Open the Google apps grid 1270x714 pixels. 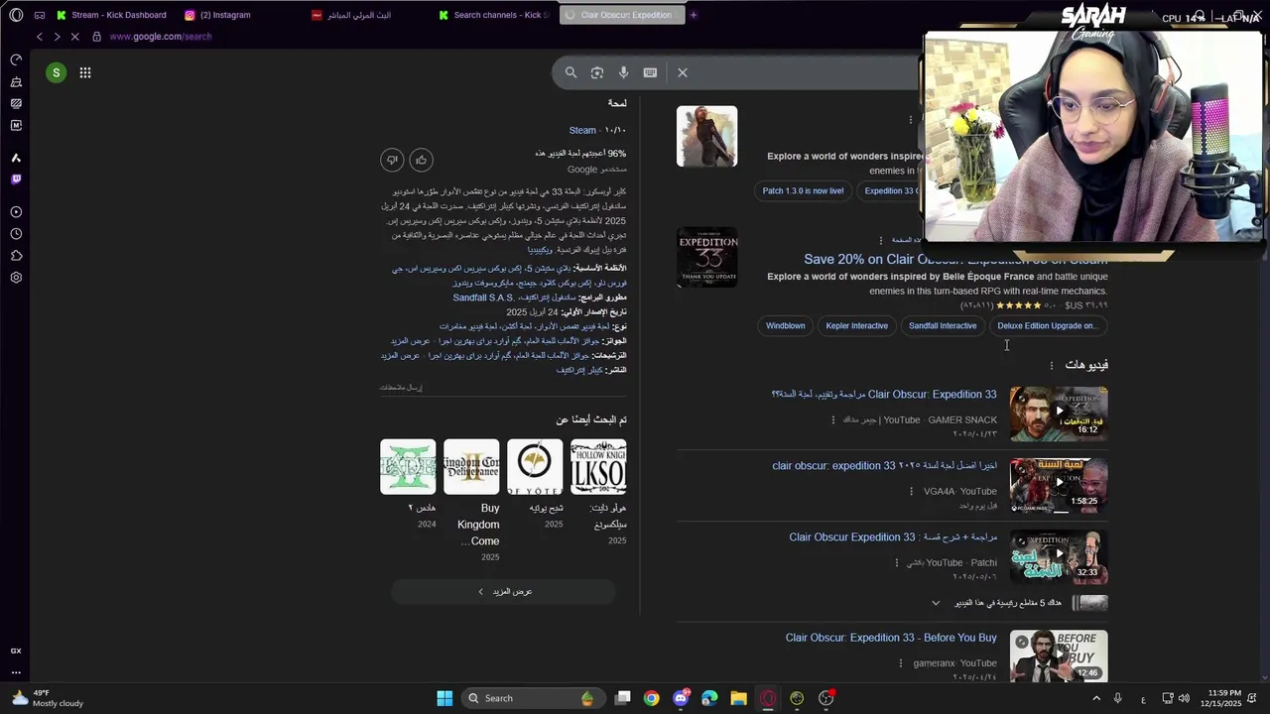pos(85,72)
